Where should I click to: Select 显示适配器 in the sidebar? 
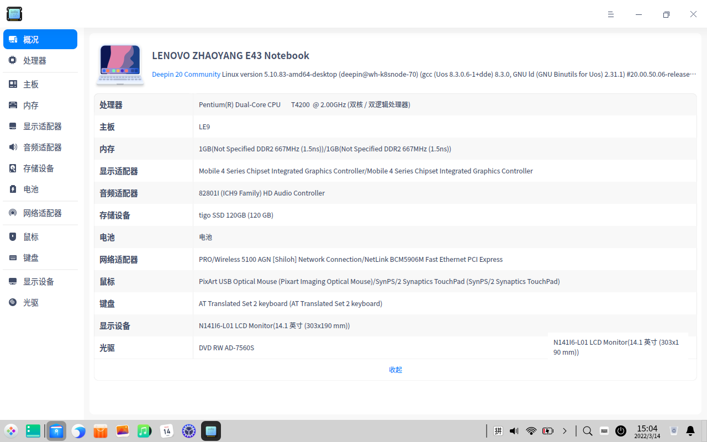coord(40,126)
